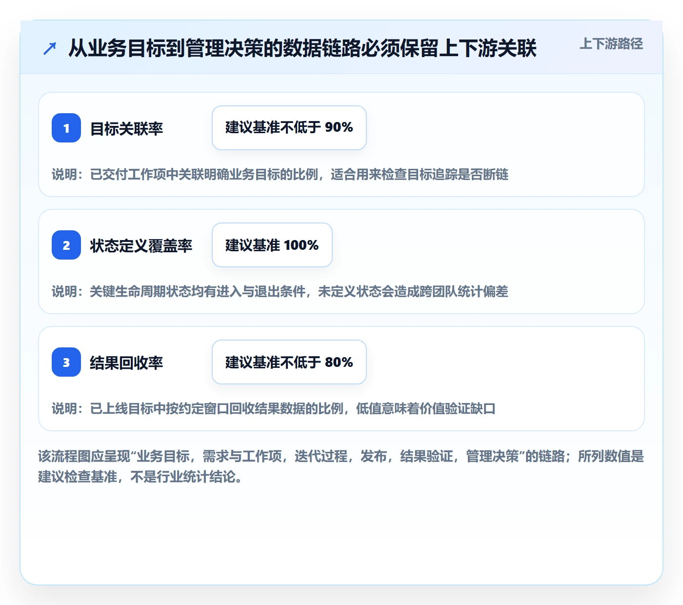The image size is (683, 605).
Task: Click the description starting 说明：已上线目标中按约定窗口
Action: click(274, 408)
